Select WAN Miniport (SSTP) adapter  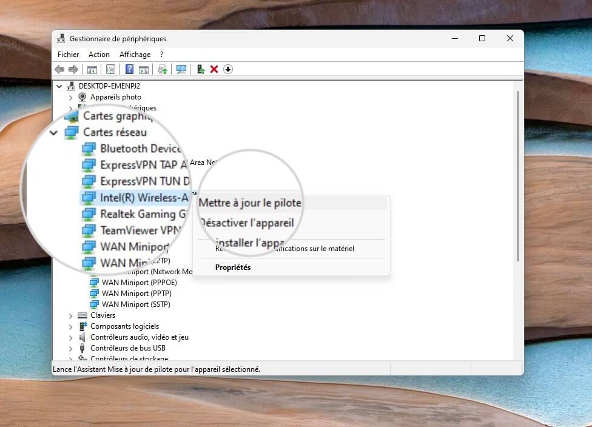136,304
